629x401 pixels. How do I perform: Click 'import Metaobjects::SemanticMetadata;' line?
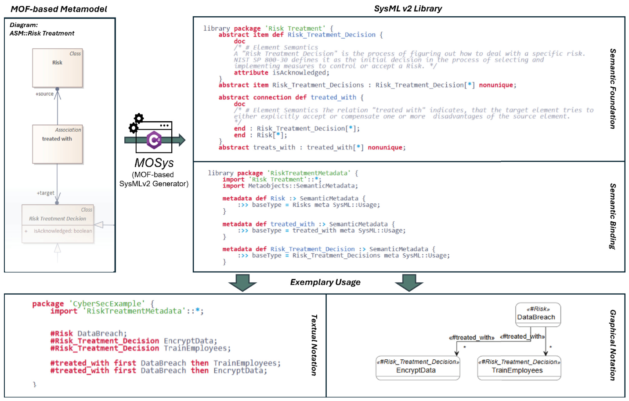coord(290,186)
